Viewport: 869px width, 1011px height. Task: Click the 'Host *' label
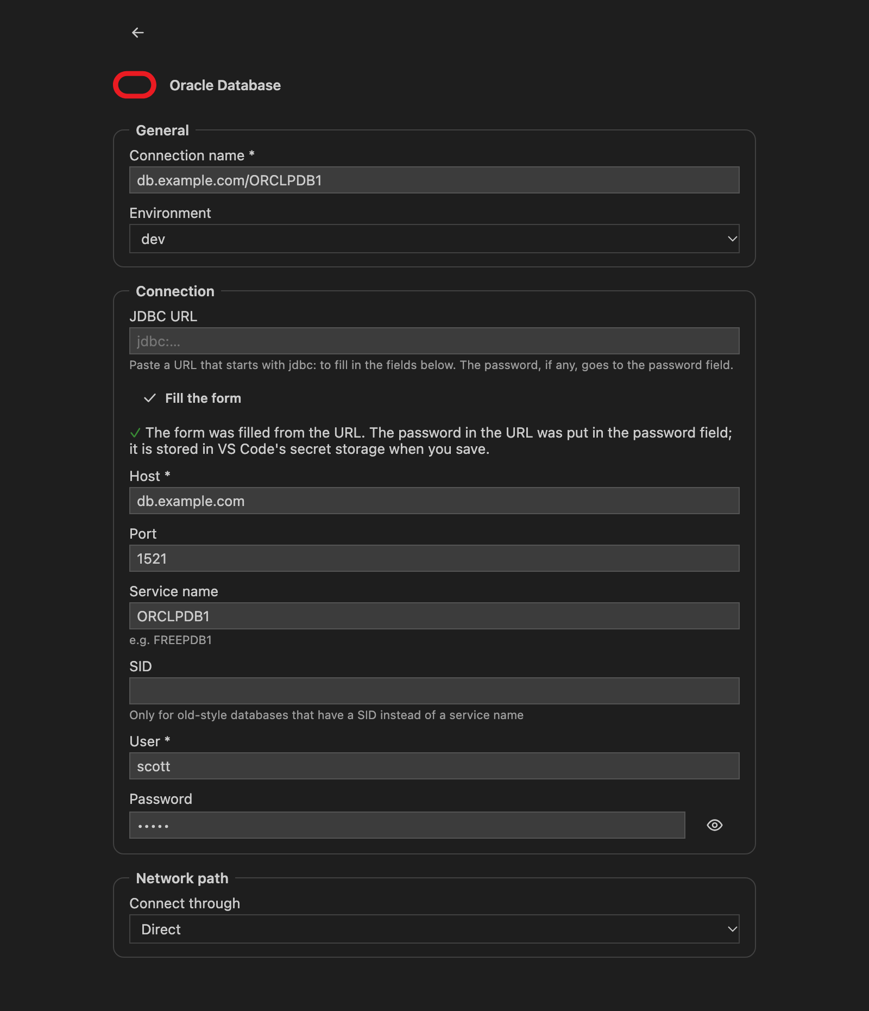pyautogui.click(x=150, y=476)
